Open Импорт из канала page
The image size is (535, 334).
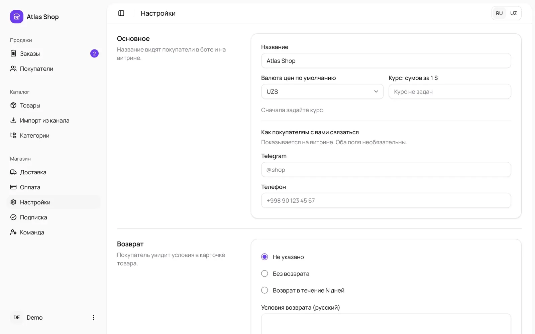pos(53,120)
